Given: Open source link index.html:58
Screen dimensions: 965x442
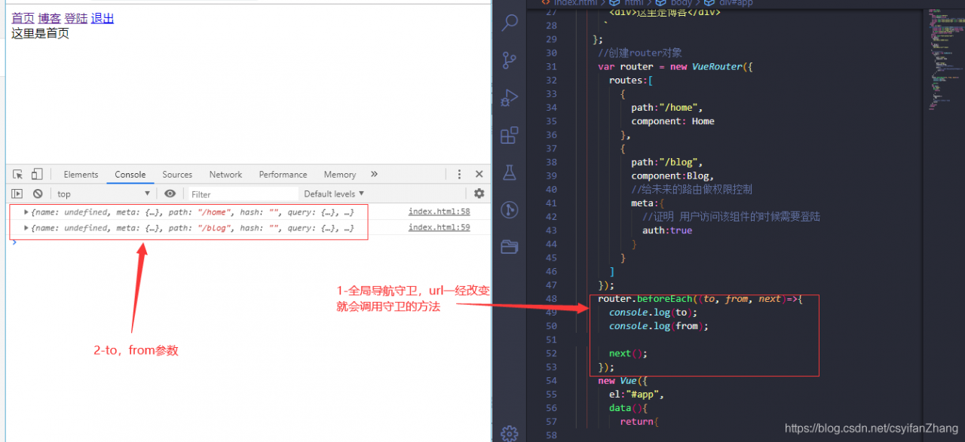Looking at the screenshot, I should coord(439,212).
